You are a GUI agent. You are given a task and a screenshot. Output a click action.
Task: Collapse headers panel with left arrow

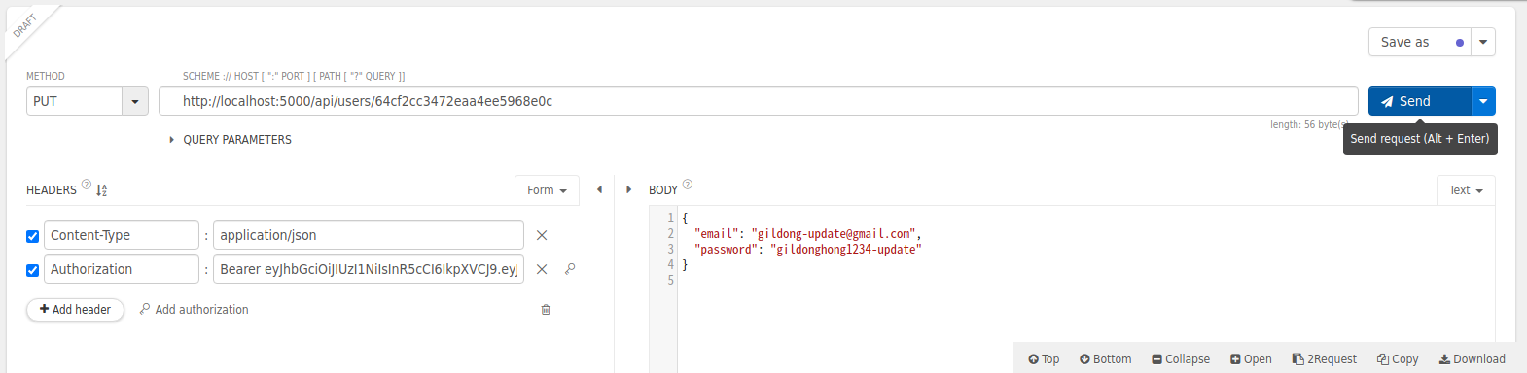coord(599,189)
